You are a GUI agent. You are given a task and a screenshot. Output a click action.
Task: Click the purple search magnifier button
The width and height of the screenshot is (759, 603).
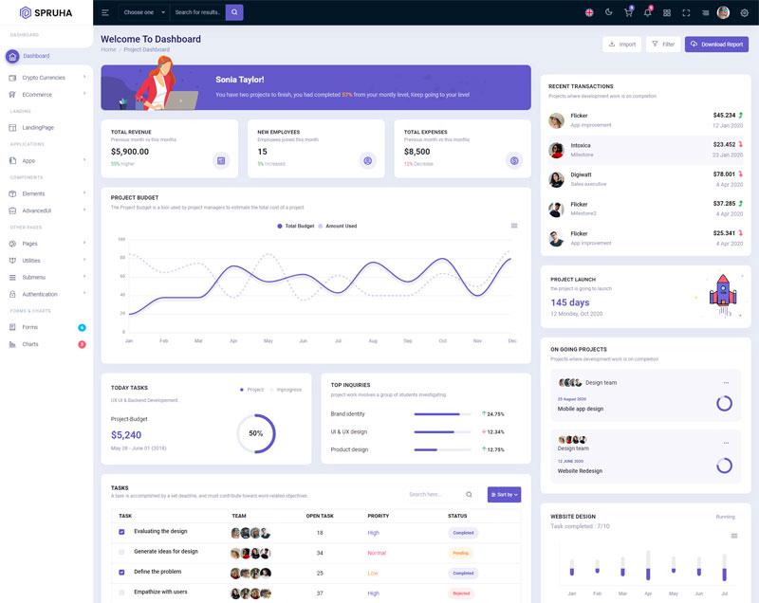point(234,12)
